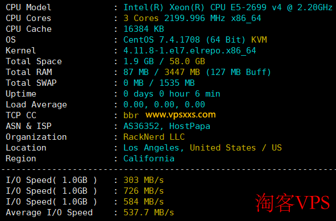
Task: Select organization 'RackNerd LLC'
Action: coord(154,137)
